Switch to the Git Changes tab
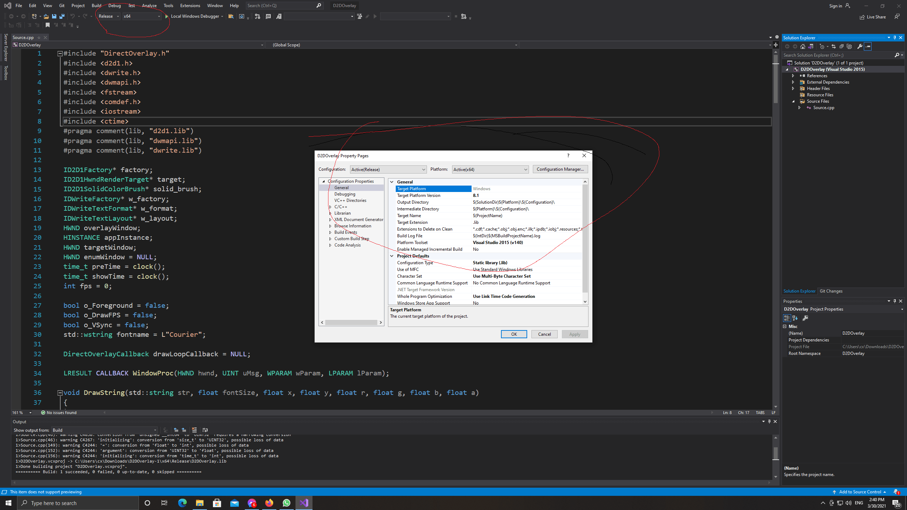 pyautogui.click(x=831, y=291)
